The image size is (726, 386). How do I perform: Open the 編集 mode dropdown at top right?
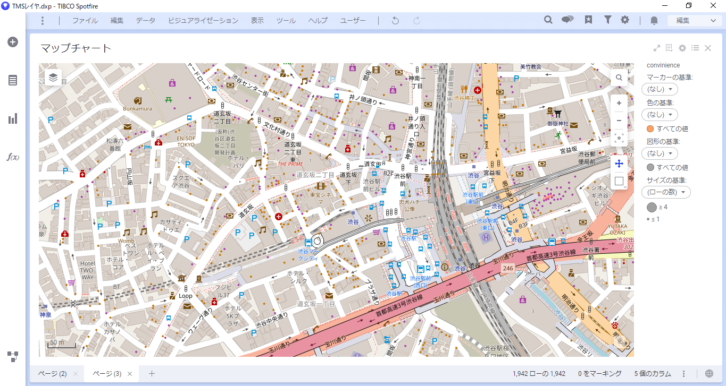tap(696, 21)
